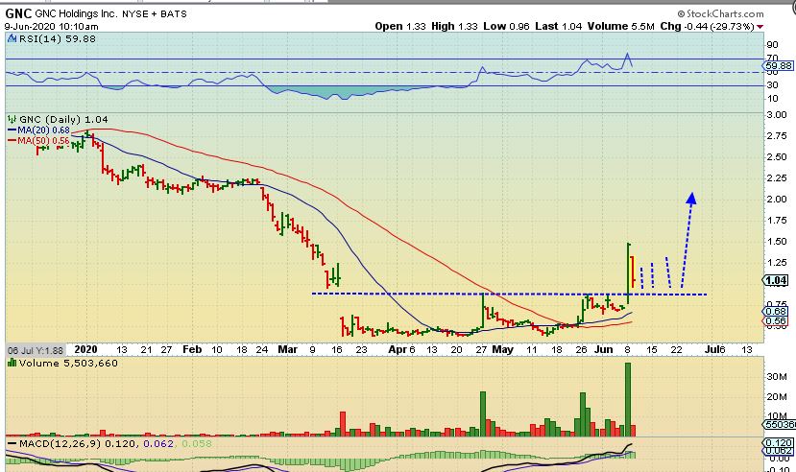
Task: Click the 'Volume 5.5M' header value
Action: click(x=621, y=26)
